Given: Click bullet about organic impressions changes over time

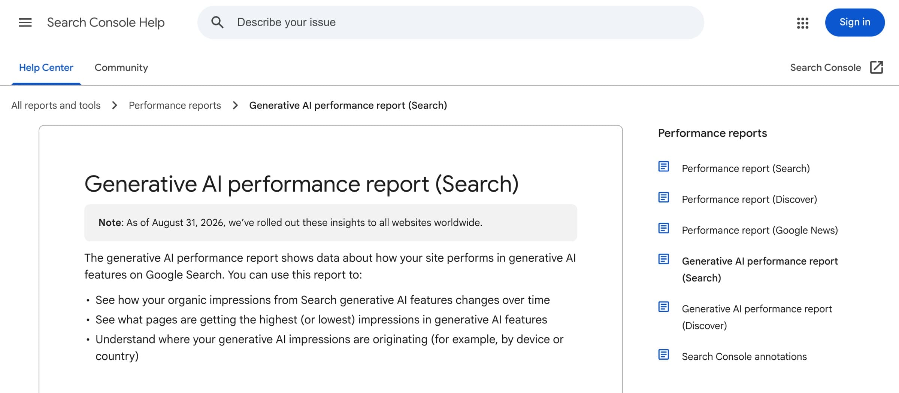Looking at the screenshot, I should click(x=323, y=300).
